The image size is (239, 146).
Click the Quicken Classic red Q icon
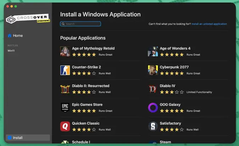(x=65, y=126)
